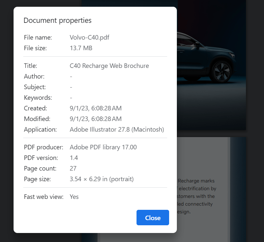This screenshot has height=242, width=264.
Task: Click the file size value 13.7 MB
Action: pos(81,48)
